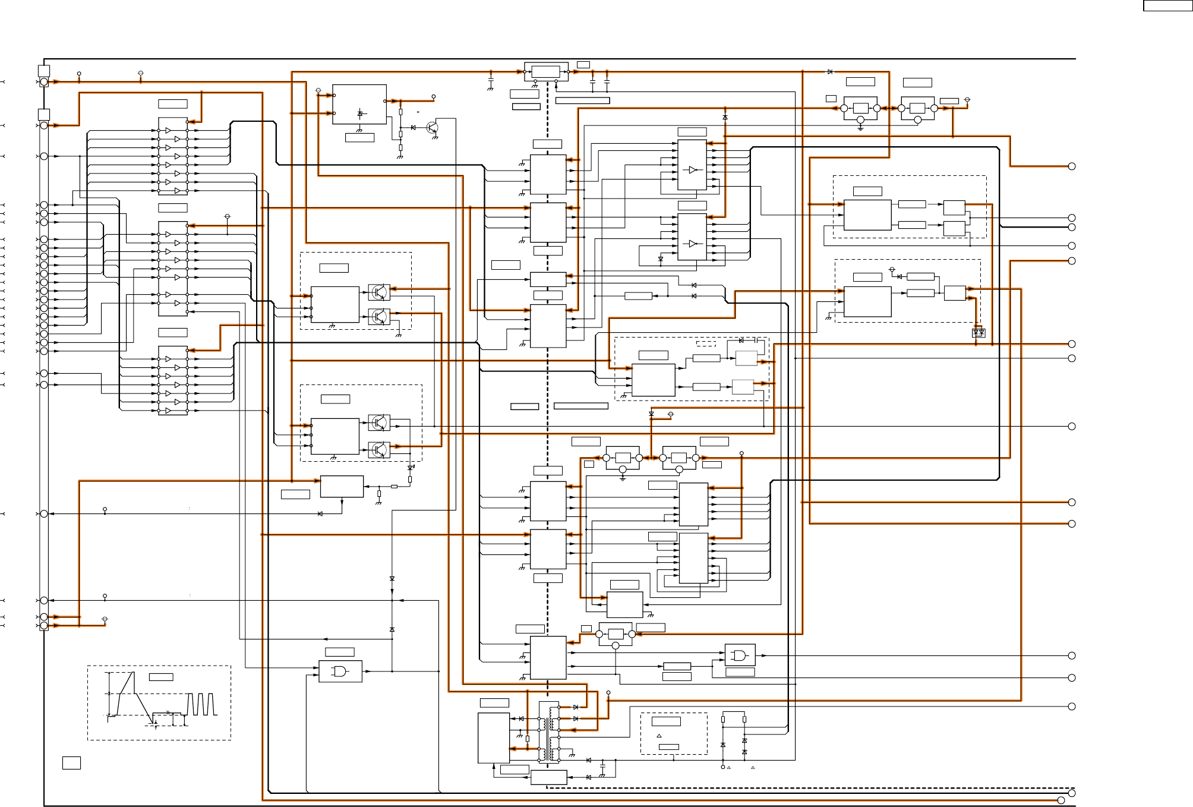The height and width of the screenshot is (807, 1193).
Task: Click the topmost output terminal circle on right edge
Action: (x=1072, y=166)
